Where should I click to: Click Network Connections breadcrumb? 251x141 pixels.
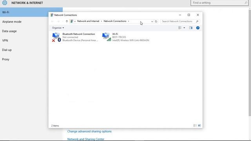[115, 21]
